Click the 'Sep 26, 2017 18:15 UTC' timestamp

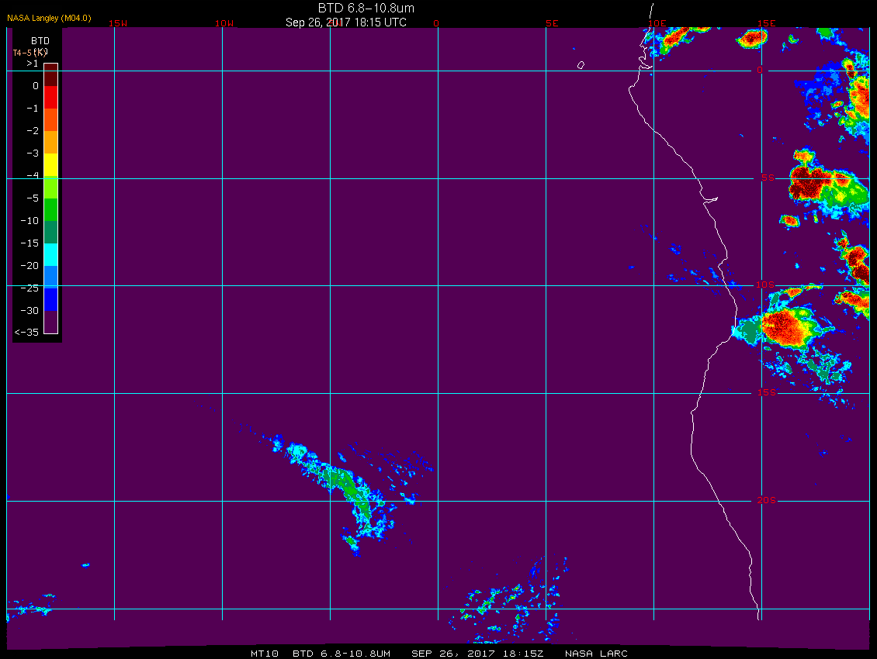(345, 22)
